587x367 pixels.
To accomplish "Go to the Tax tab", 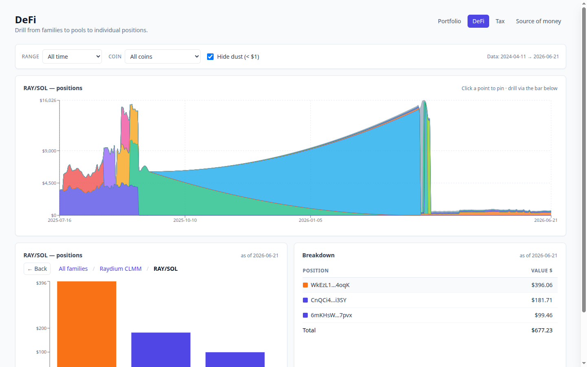I will (500, 21).
